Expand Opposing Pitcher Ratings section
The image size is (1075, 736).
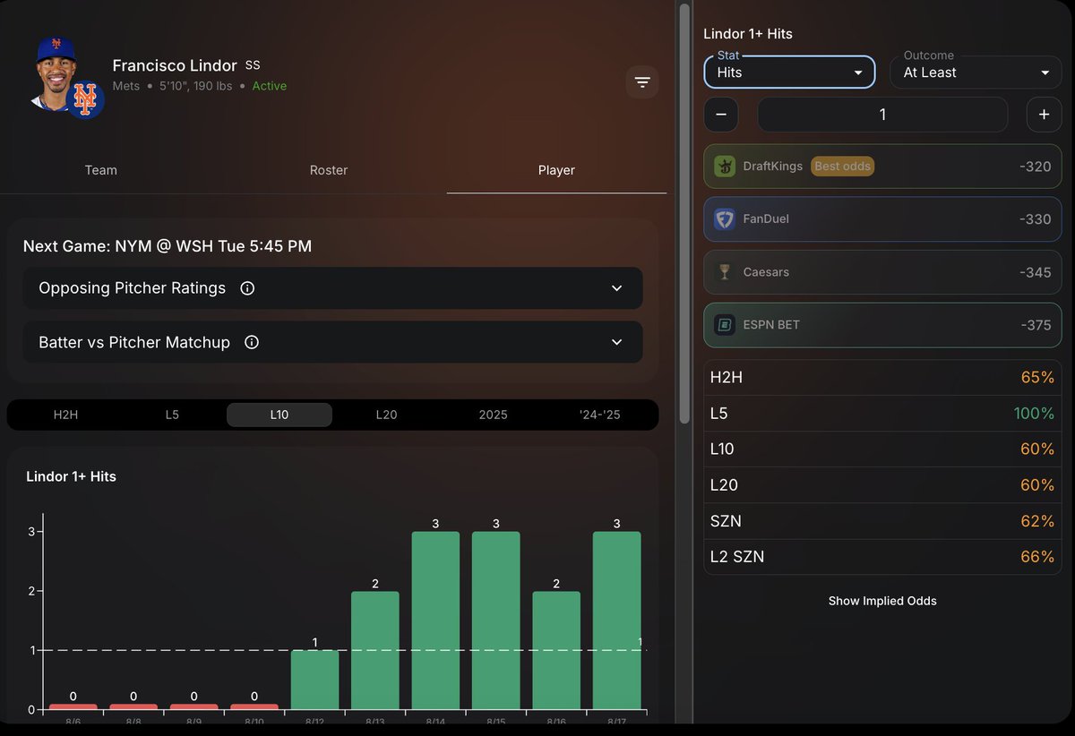[332, 288]
